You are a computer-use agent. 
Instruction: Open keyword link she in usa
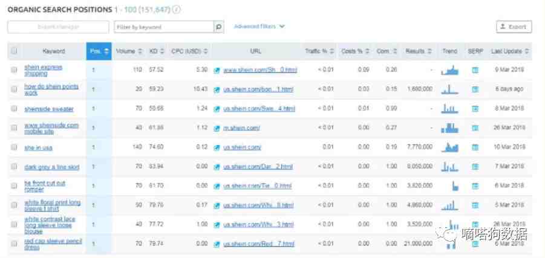[x=38, y=147]
